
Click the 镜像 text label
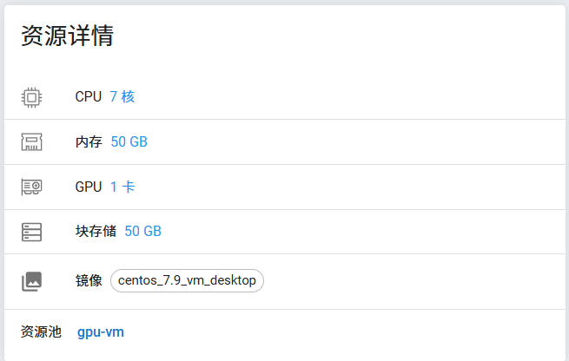click(x=89, y=281)
